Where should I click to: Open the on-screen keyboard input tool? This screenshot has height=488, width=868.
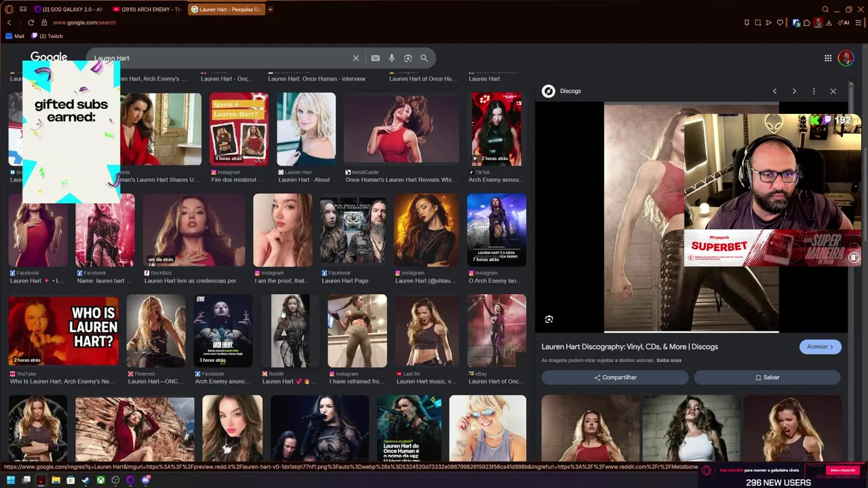pos(375,58)
